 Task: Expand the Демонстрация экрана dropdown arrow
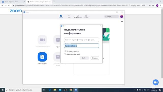tap(66, 64)
